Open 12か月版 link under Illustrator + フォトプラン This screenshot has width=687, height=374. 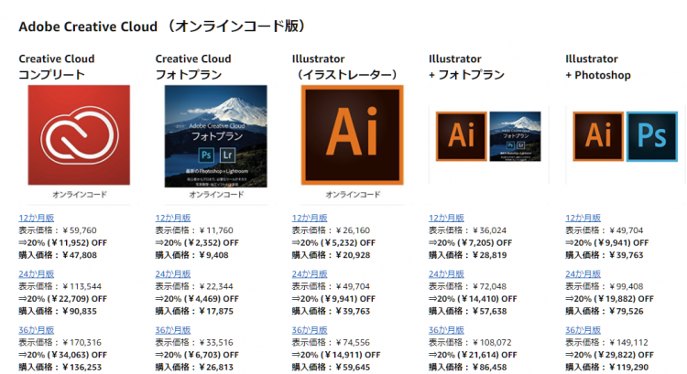[446, 218]
